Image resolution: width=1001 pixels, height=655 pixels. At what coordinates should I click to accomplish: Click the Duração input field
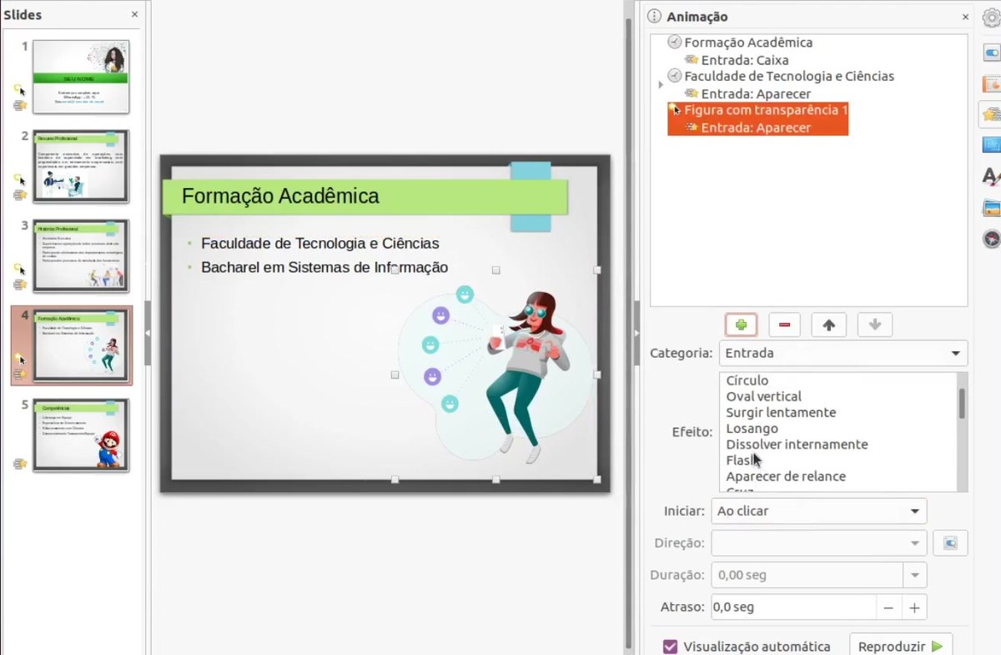(807, 575)
